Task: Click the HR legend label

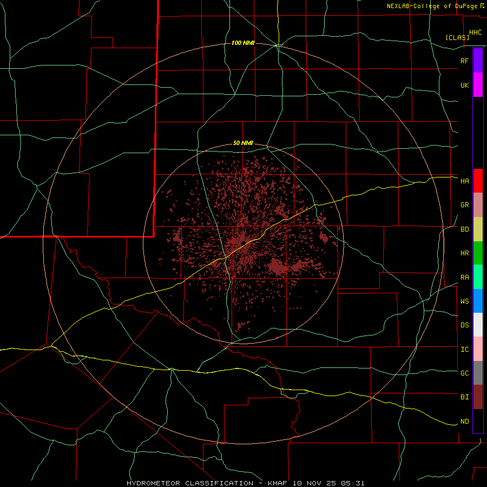Action: 464,253
